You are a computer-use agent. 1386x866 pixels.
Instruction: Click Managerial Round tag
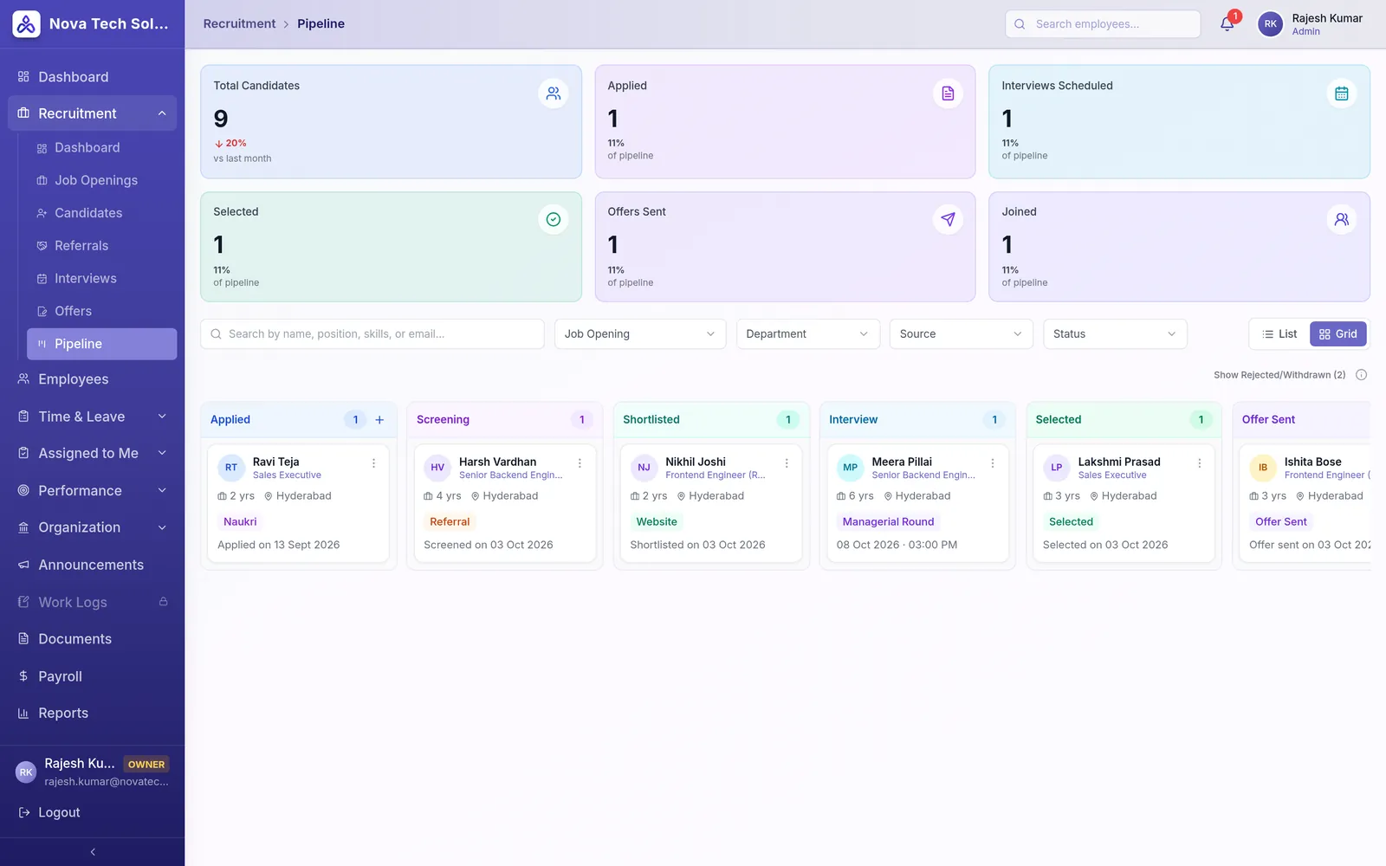coord(888,522)
